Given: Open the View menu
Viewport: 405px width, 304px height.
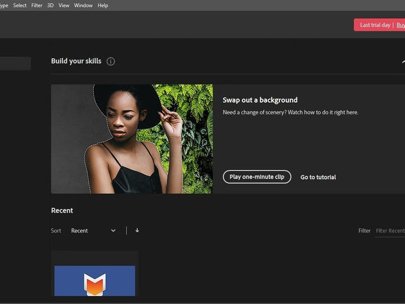Looking at the screenshot, I should 64,5.
